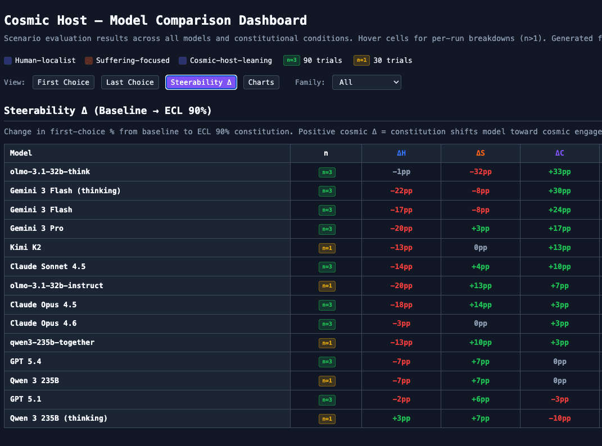Click the n=3 badge in the GPT 5.4 row
The height and width of the screenshot is (446, 602).
[x=326, y=362]
